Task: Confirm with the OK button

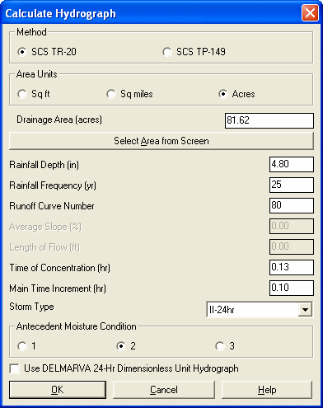Action: pos(58,390)
